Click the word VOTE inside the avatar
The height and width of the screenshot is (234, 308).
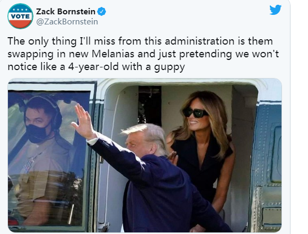(x=20, y=16)
